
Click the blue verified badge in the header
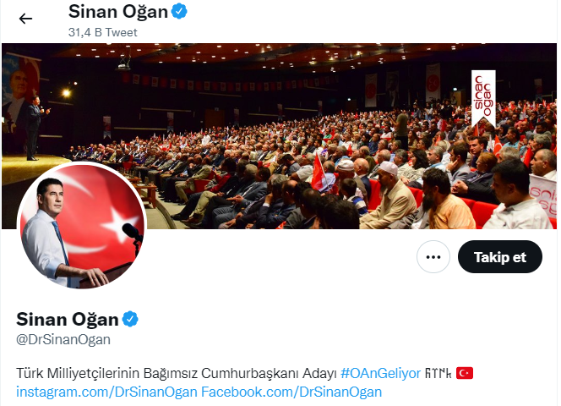point(179,12)
